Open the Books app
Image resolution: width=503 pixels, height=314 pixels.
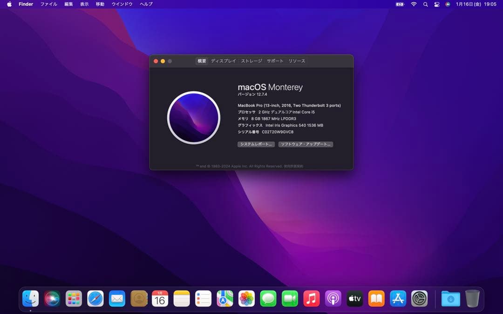[x=376, y=299]
